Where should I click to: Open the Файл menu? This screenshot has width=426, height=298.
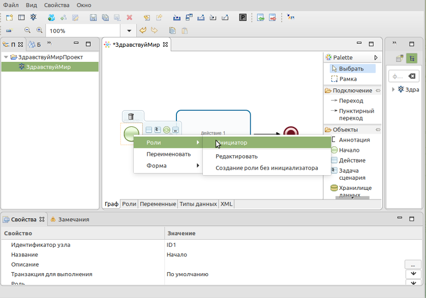(11, 5)
